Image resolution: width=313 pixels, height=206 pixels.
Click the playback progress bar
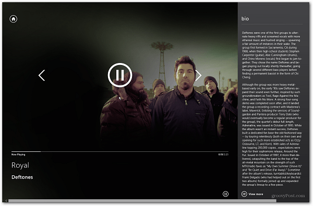120,152
